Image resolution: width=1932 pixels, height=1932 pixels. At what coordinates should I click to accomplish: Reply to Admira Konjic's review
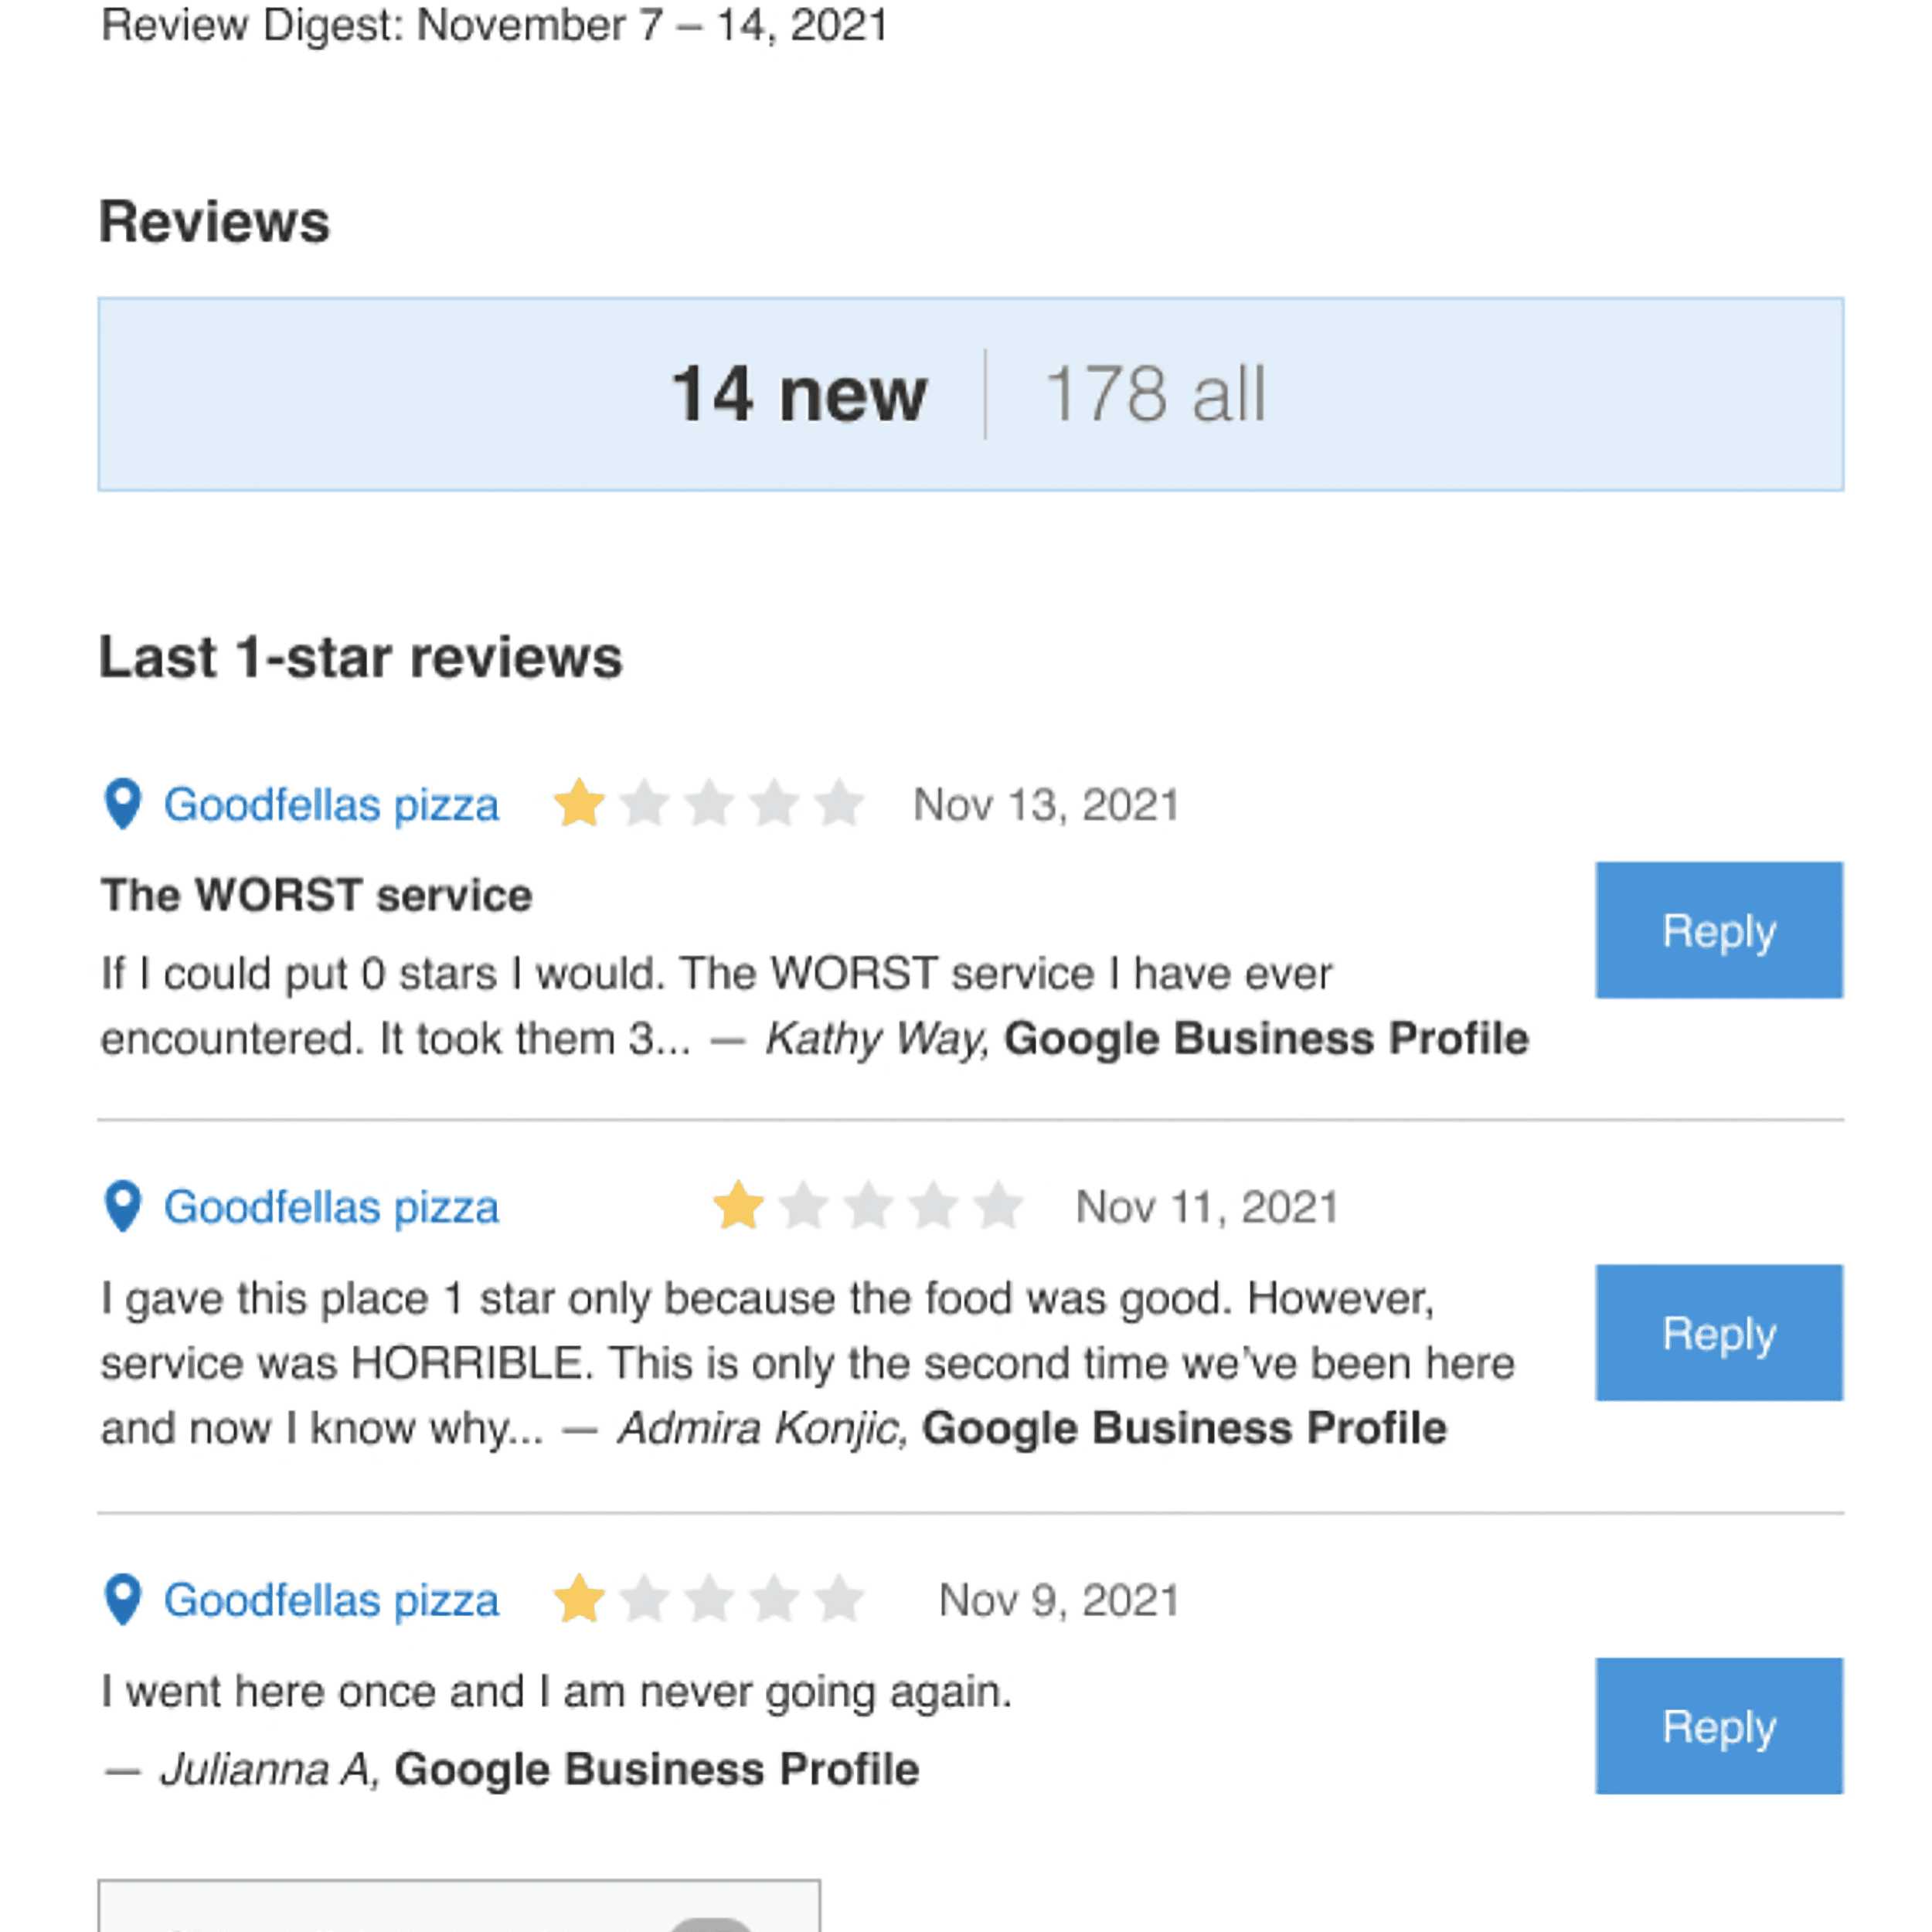pyautogui.click(x=1718, y=1332)
